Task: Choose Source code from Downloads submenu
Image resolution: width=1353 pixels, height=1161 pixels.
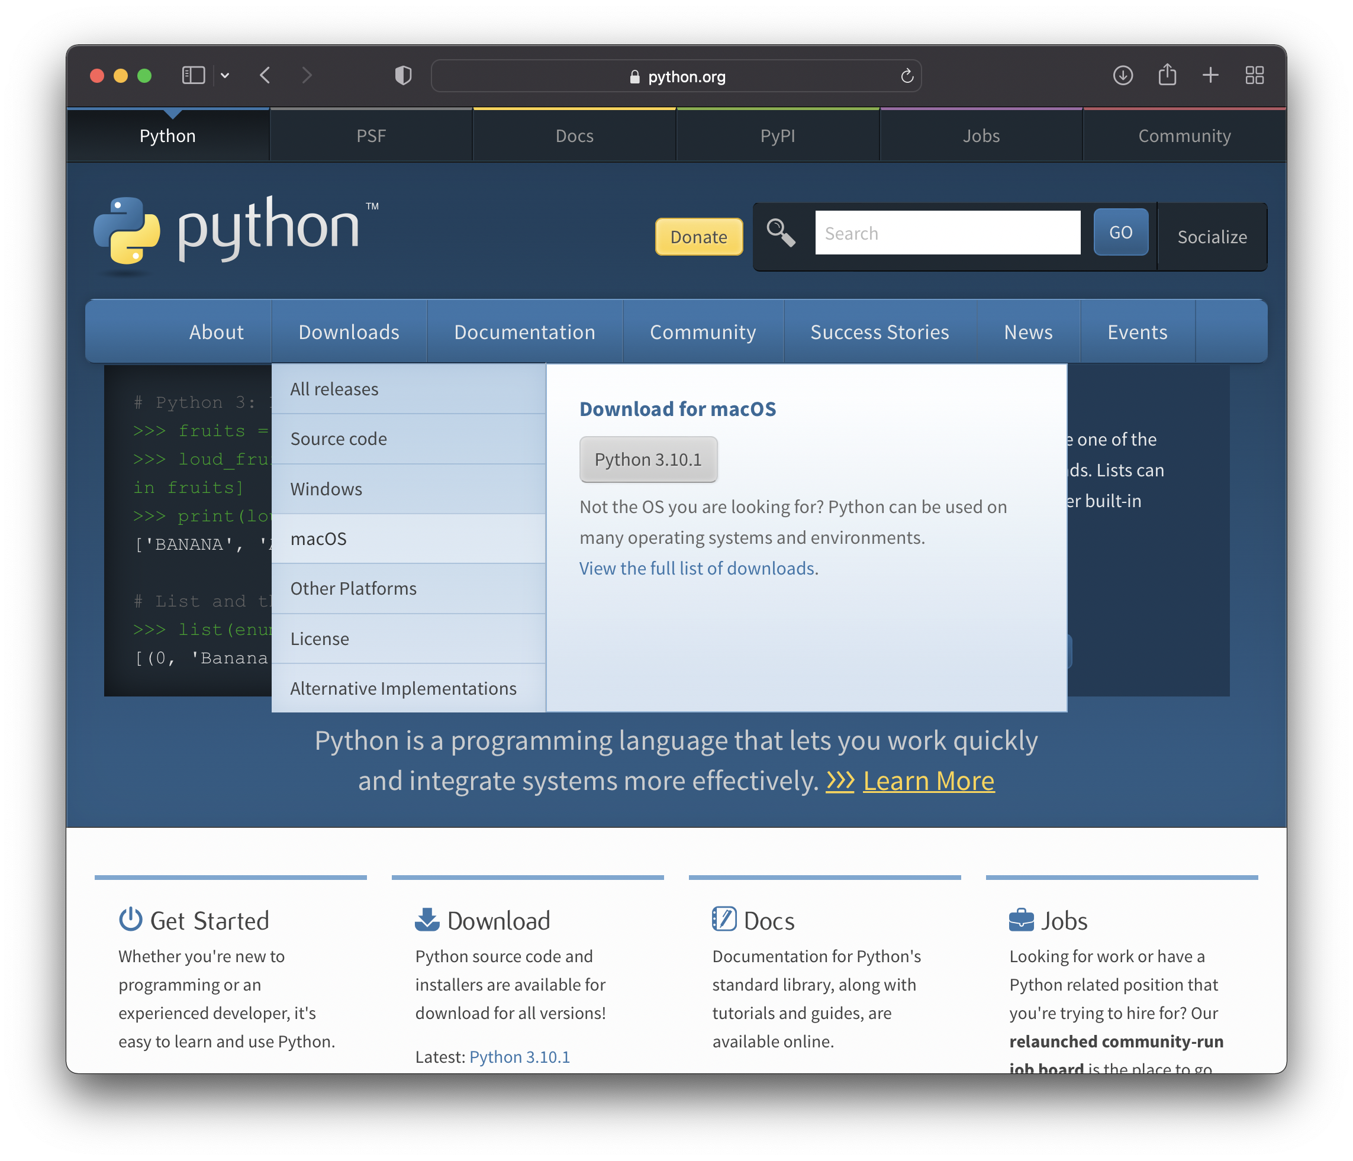Action: (x=408, y=439)
